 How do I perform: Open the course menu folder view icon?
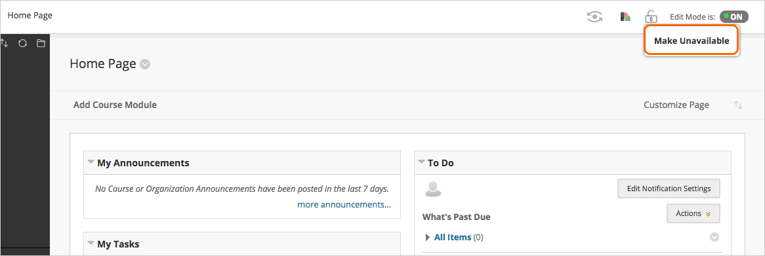coord(41,43)
